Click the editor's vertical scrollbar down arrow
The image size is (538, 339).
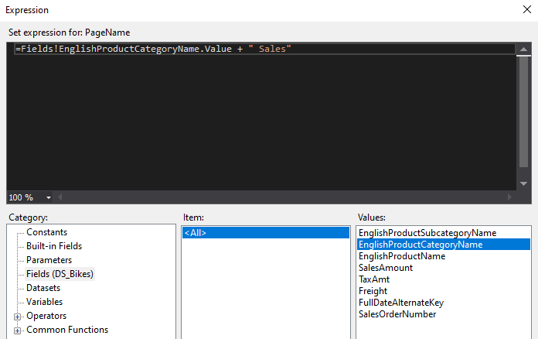[x=523, y=183]
